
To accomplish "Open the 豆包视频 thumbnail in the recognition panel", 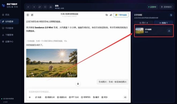I will click(x=139, y=31).
